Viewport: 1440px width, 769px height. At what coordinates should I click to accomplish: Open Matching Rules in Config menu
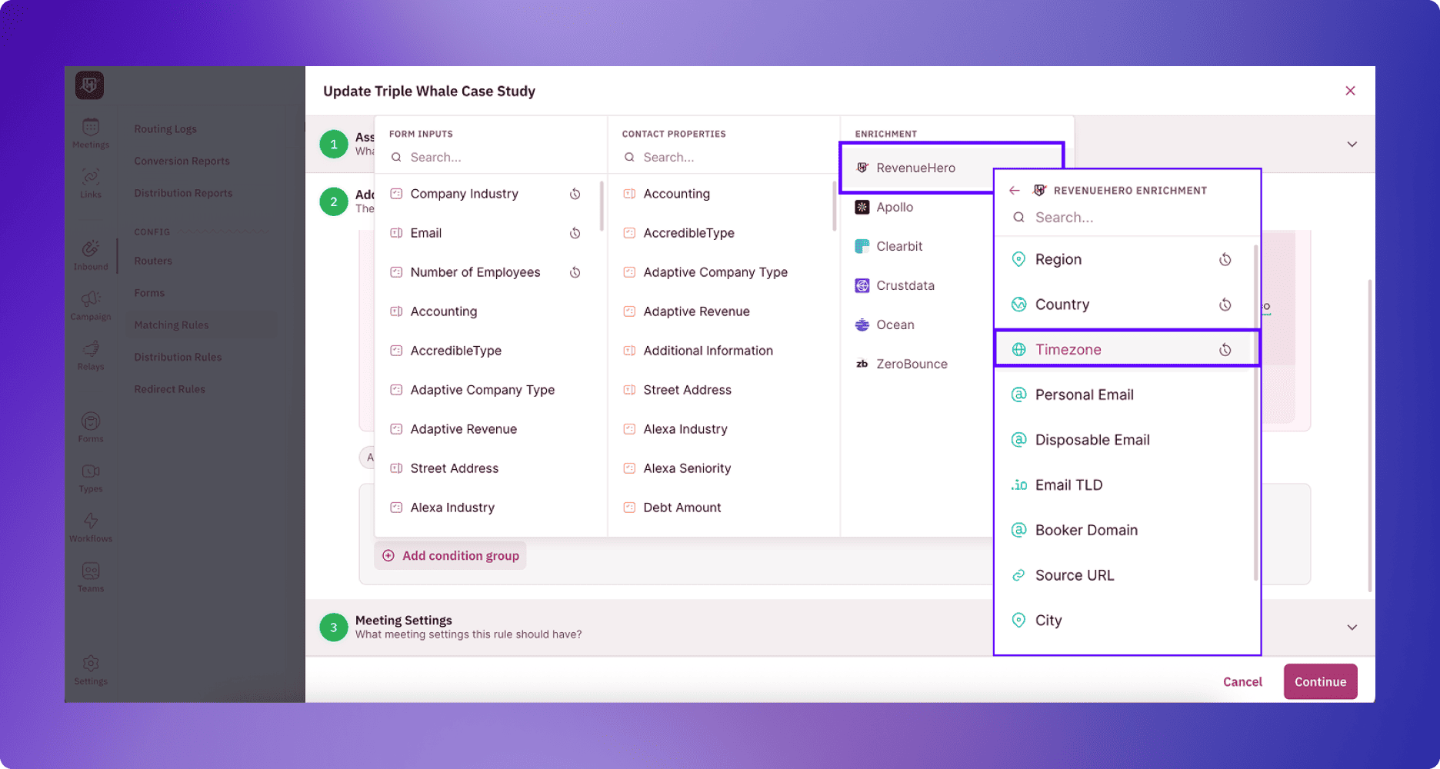point(172,325)
